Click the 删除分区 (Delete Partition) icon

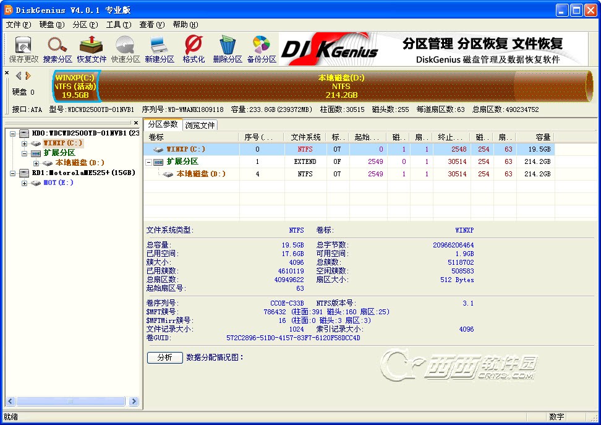tap(228, 49)
